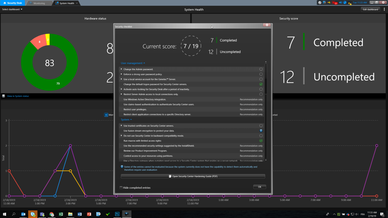The height and width of the screenshot is (218, 388).
Task: Switch to the Monitoring tab
Action: 39,3
